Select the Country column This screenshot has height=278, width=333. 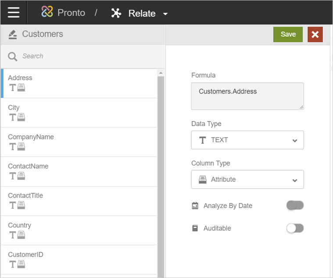click(x=79, y=230)
